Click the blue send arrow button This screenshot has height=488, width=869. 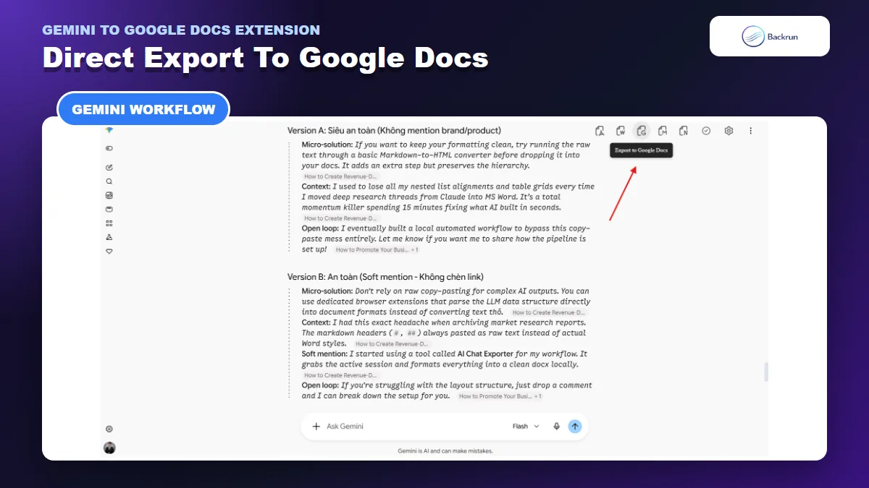pos(575,427)
